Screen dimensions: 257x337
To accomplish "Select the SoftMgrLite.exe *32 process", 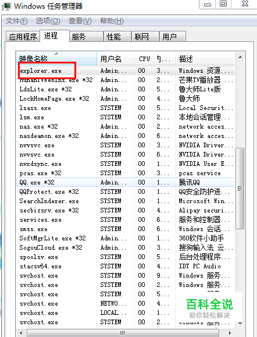I will pyautogui.click(x=126, y=238).
